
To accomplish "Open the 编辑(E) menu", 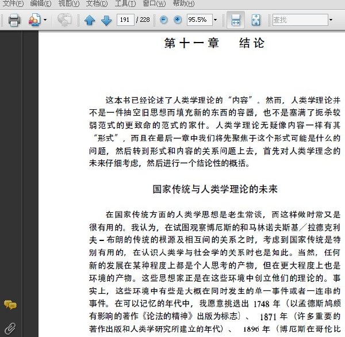I will coord(40,3).
